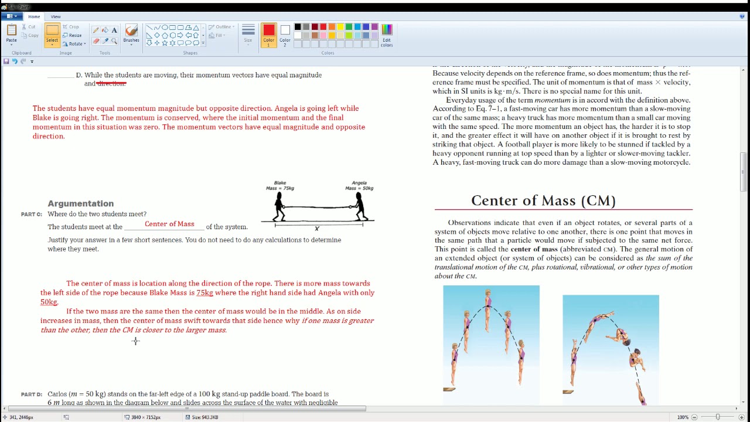Click the zoom slider handle
The image size is (750, 422).
point(718,417)
